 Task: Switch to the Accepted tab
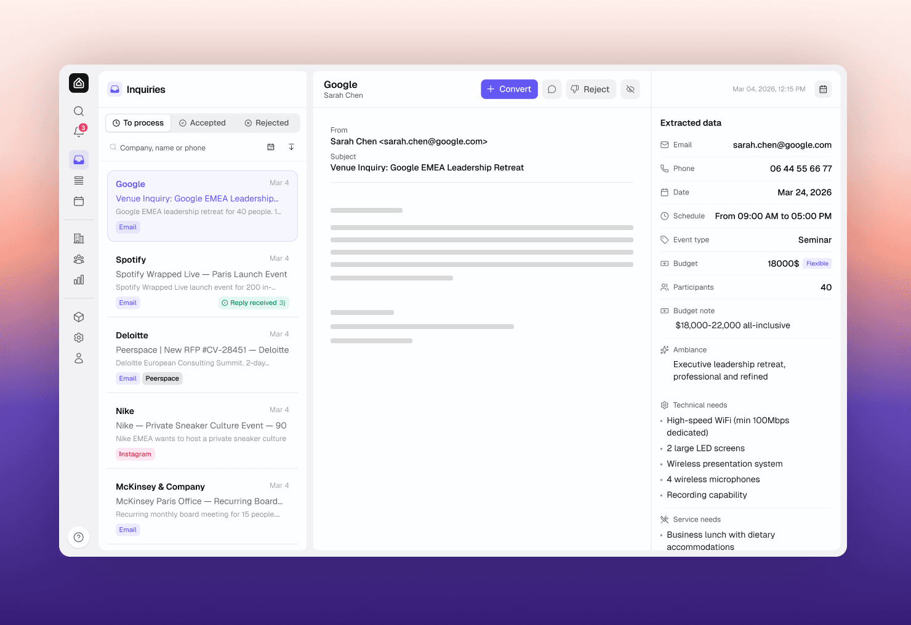pyautogui.click(x=203, y=123)
